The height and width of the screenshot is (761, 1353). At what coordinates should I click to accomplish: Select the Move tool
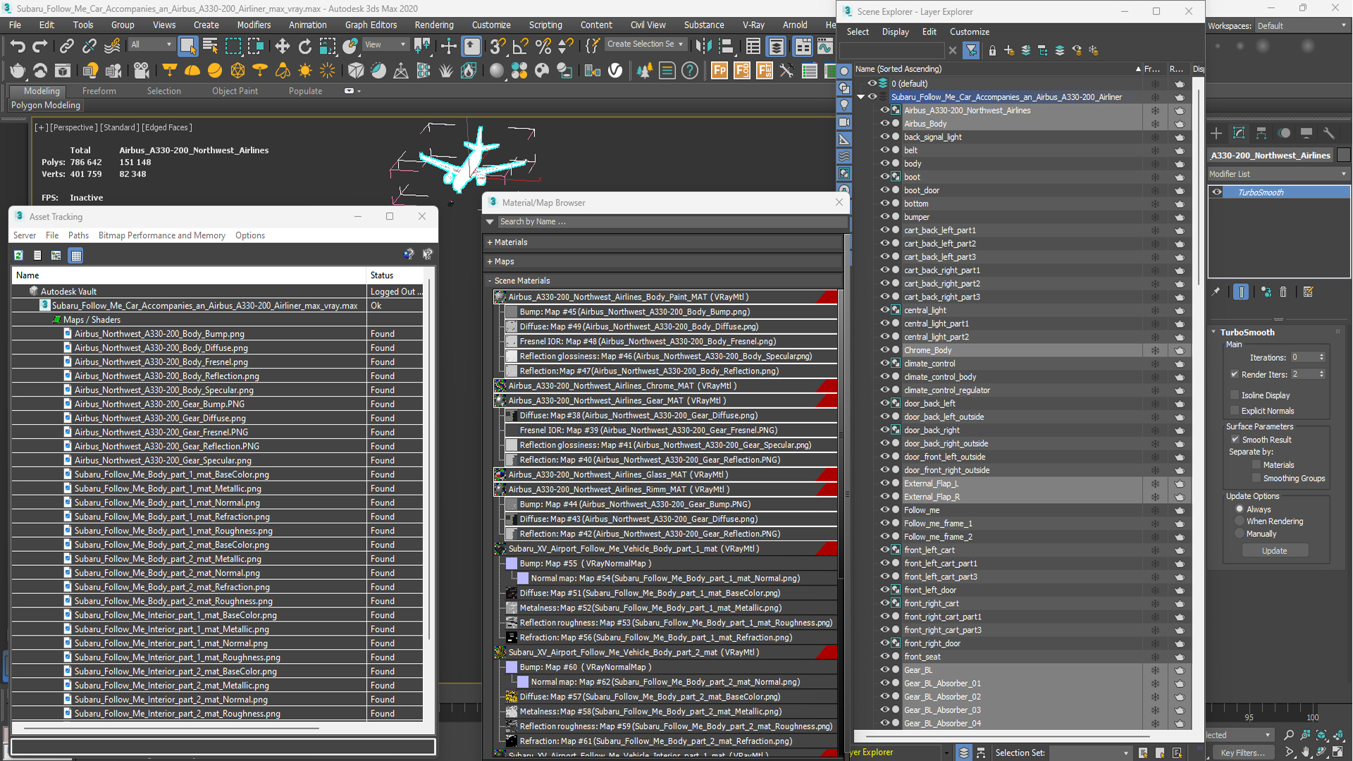[282, 47]
